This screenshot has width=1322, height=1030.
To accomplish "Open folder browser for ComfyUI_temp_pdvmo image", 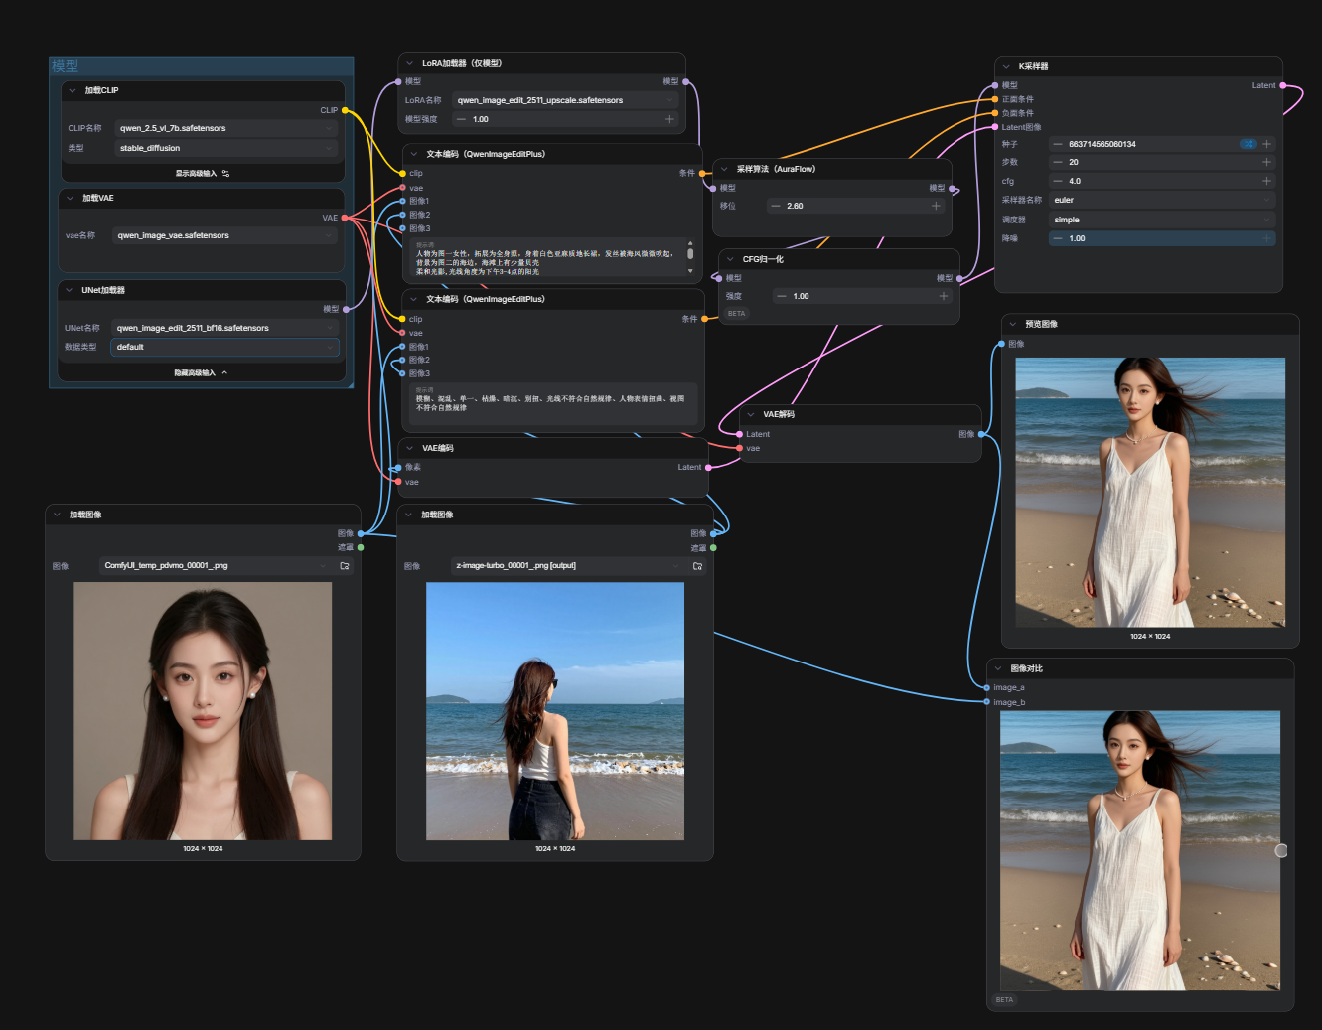I will click(x=345, y=566).
